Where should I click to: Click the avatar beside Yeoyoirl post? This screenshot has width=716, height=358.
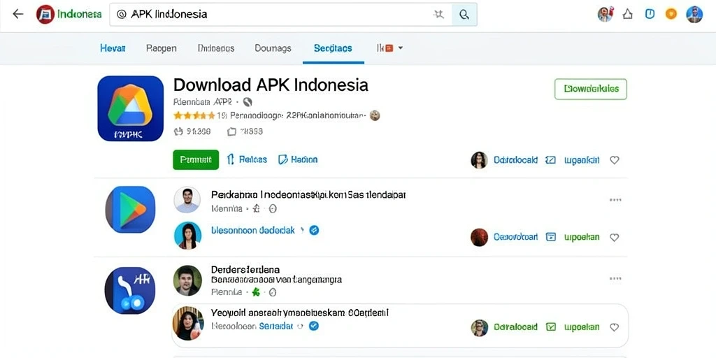click(x=188, y=324)
